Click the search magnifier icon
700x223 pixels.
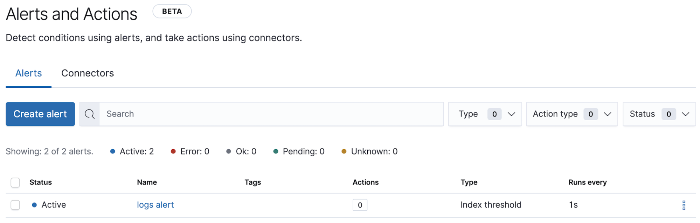pos(90,114)
